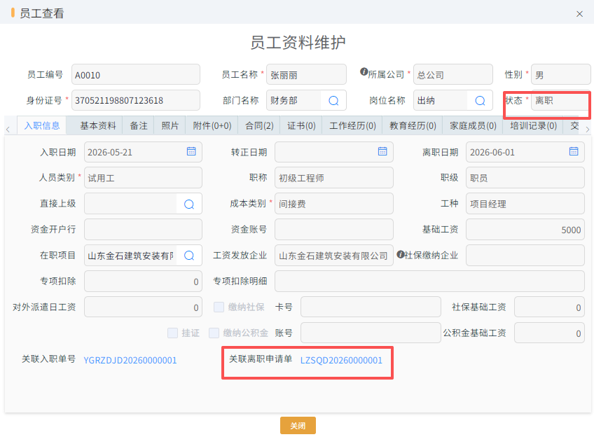
Task: Open the 证书(0) tab
Action: coord(301,126)
